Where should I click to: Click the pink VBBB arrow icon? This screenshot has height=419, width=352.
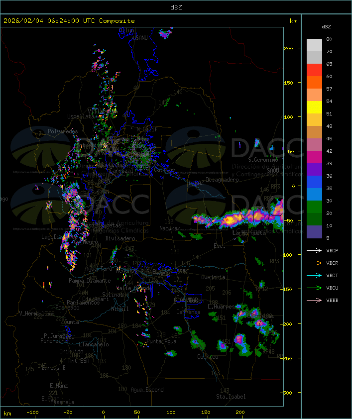coord(314,300)
